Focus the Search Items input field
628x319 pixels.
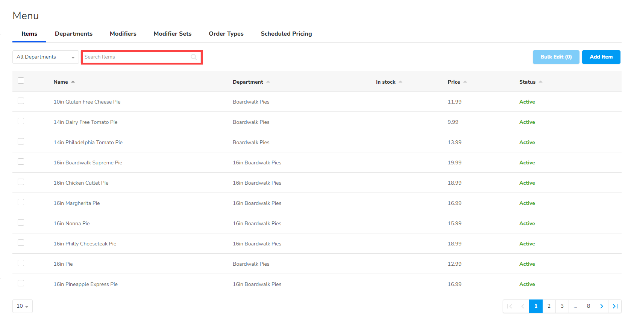pos(136,57)
